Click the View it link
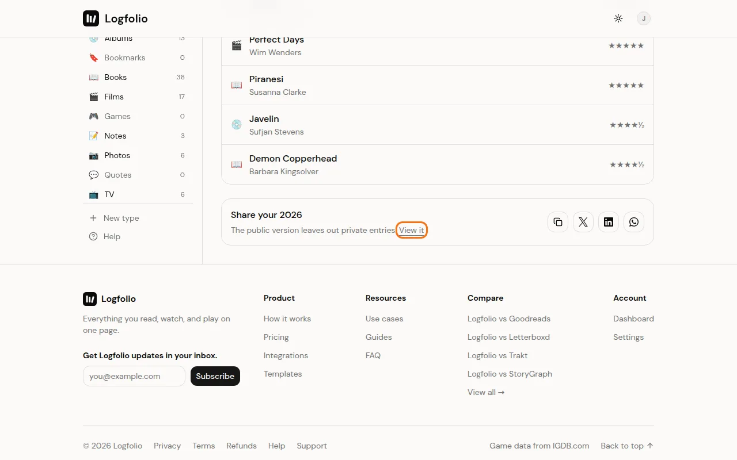Screen dimensions: 737x460 click(x=412, y=230)
